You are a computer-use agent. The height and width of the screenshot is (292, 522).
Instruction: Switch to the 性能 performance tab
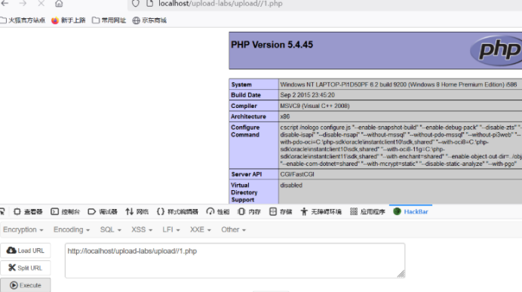point(218,211)
